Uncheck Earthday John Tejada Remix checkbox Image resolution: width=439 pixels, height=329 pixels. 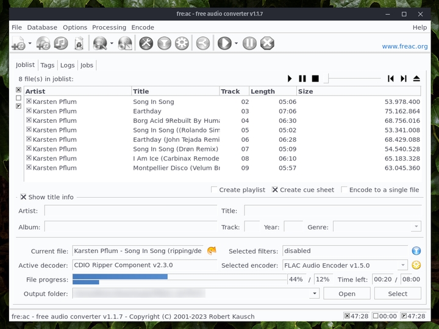[29, 139]
